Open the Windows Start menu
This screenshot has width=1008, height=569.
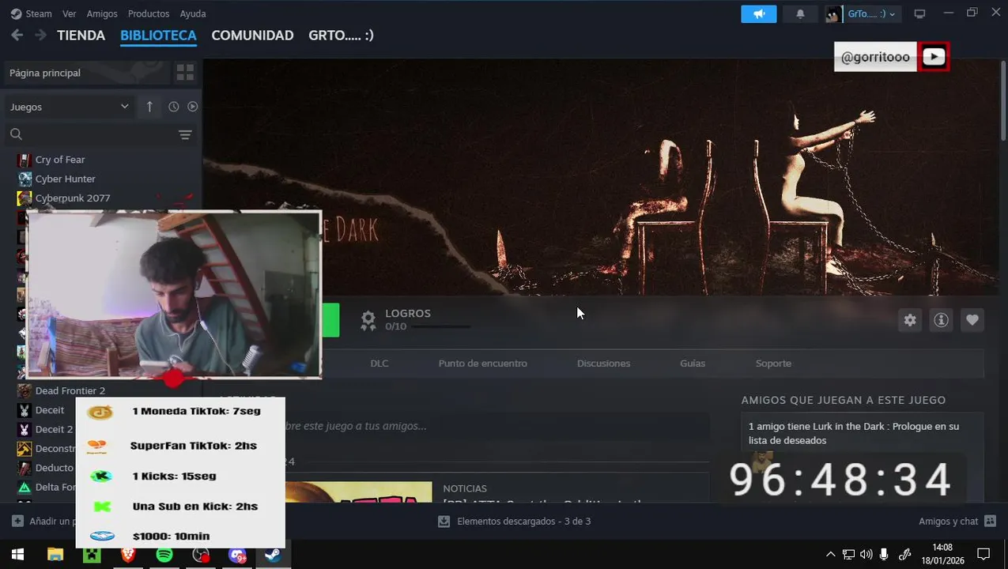17,555
